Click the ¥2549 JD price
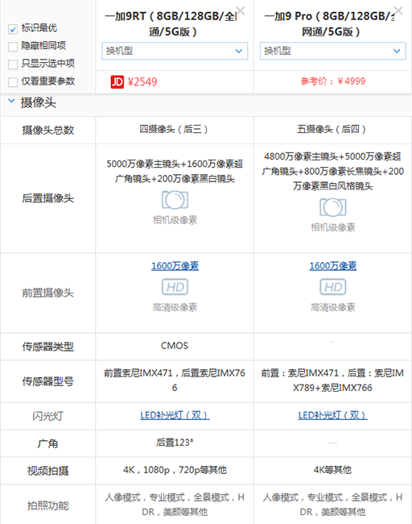The height and width of the screenshot is (524, 412). [142, 82]
